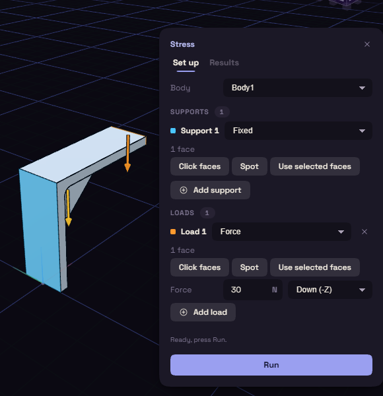Viewport: 383px width, 396px height.
Task: Click the '1 face' text under Support 1
Action: coord(182,149)
